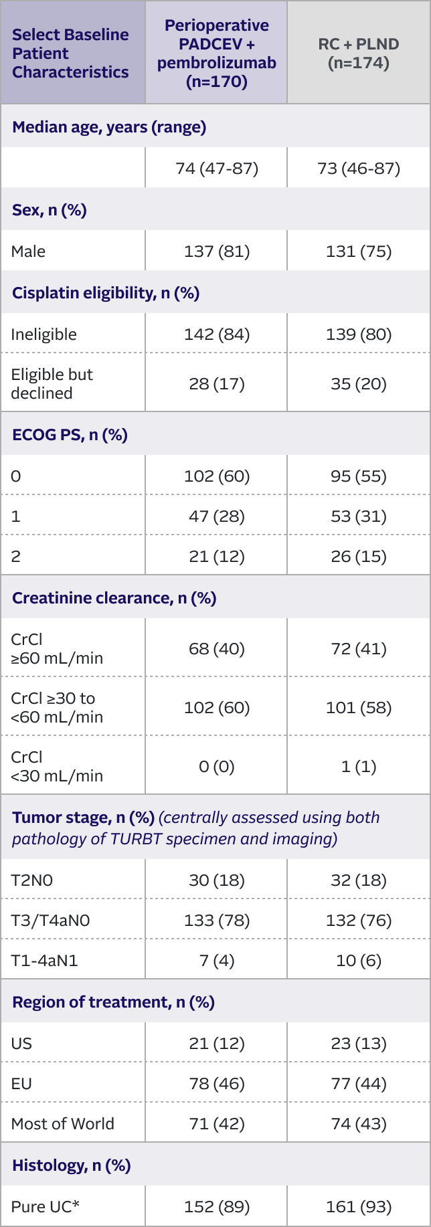This screenshot has height=1227, width=431.
Task: Click the 'Cisplatin eligibility, n (%)' section heading
Action: click(106, 293)
